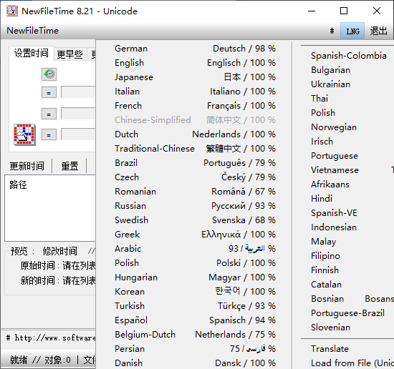
Task: Select Traditional-Chinese language entry
Action: [x=196, y=149]
